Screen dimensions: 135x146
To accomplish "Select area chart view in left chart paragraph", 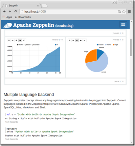I will [20, 40].
